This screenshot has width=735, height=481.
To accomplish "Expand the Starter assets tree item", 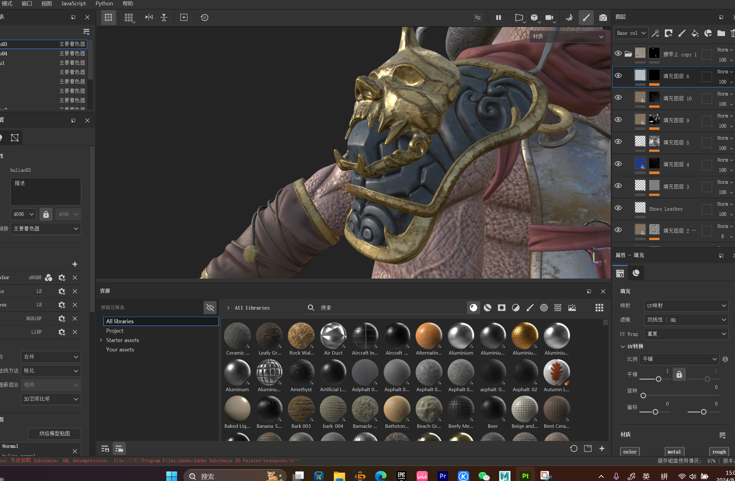I will (x=101, y=340).
